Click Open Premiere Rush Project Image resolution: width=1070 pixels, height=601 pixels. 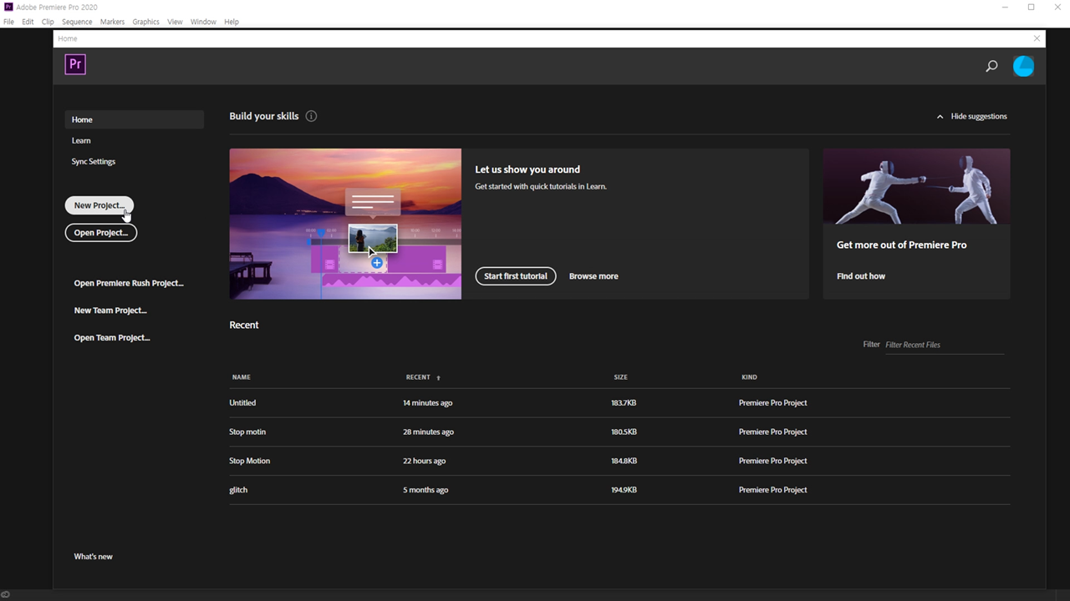(x=129, y=283)
